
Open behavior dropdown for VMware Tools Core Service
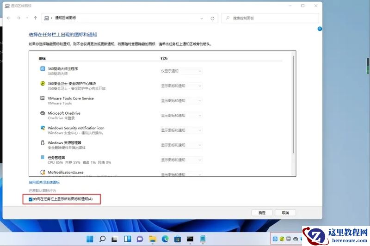tap(181, 101)
